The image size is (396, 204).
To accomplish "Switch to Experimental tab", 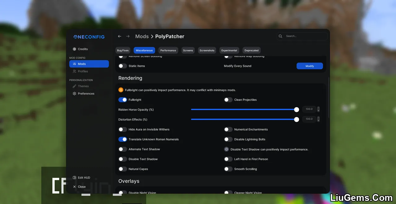I will point(229,50).
